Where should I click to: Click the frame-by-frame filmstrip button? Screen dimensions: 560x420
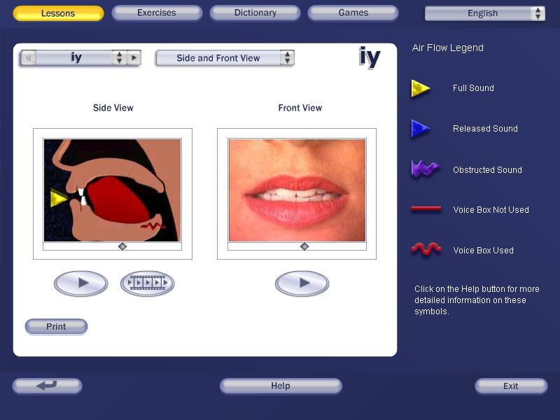(147, 283)
